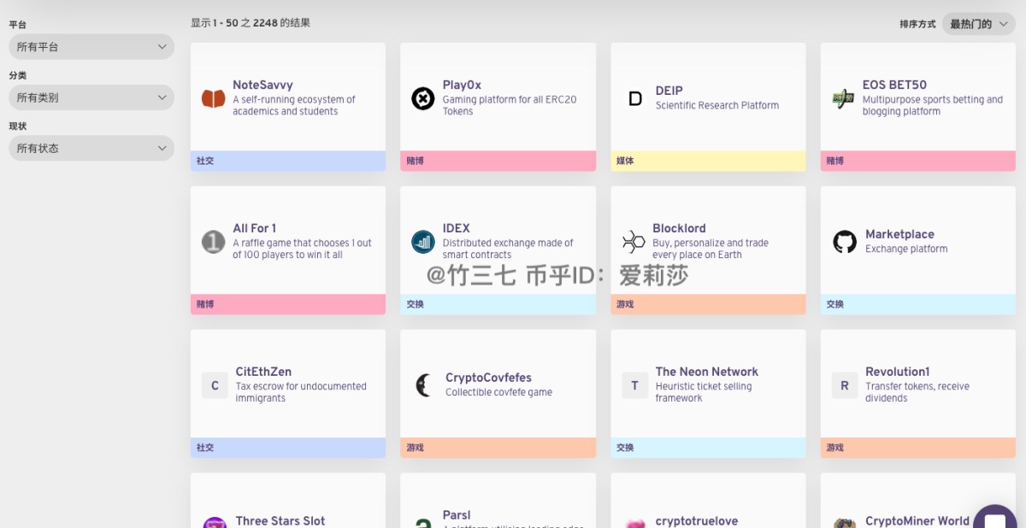Open the 最热门的 sort order dropdown
The image size is (1026, 528).
pyautogui.click(x=979, y=24)
